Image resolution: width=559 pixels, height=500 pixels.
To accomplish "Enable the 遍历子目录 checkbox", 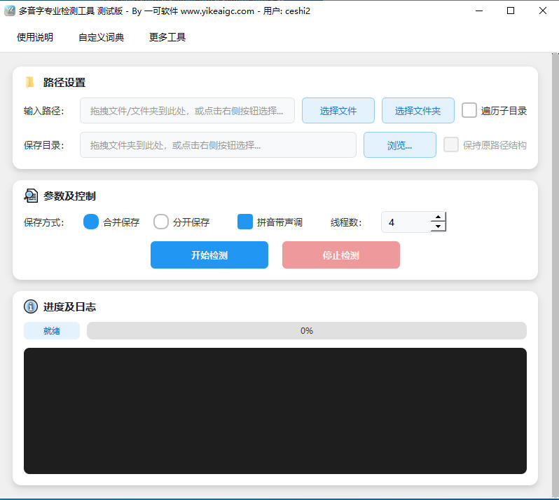I will tap(469, 110).
